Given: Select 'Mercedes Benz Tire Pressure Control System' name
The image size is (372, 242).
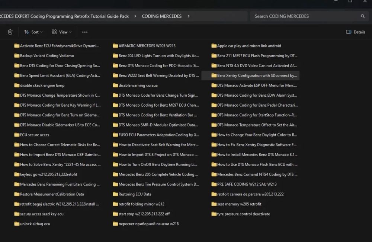Looking at the screenshot, I should click(159, 184).
